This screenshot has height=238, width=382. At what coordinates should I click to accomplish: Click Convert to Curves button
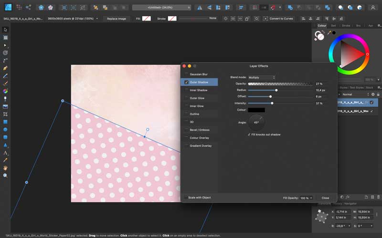(278, 19)
